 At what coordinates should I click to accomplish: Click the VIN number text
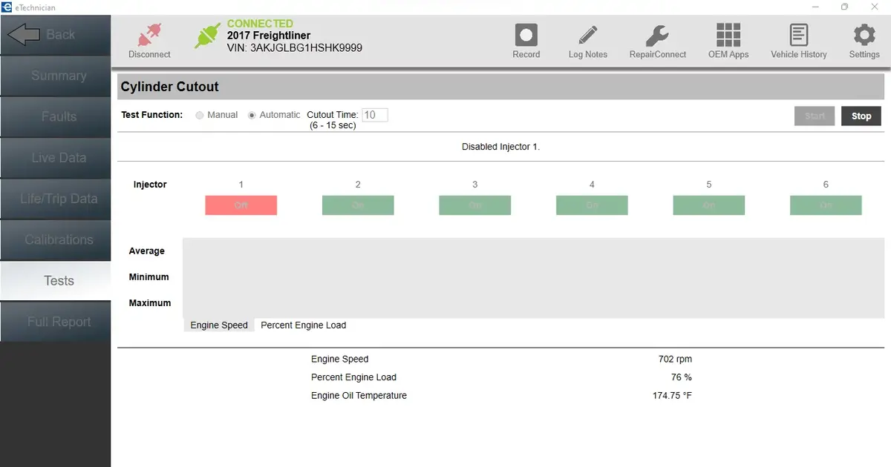pyautogui.click(x=295, y=48)
